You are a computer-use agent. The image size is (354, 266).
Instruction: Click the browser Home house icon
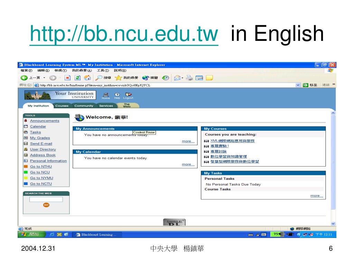pyautogui.click(x=87, y=78)
